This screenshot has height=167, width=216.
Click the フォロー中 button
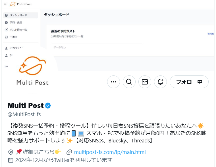[x=189, y=82]
